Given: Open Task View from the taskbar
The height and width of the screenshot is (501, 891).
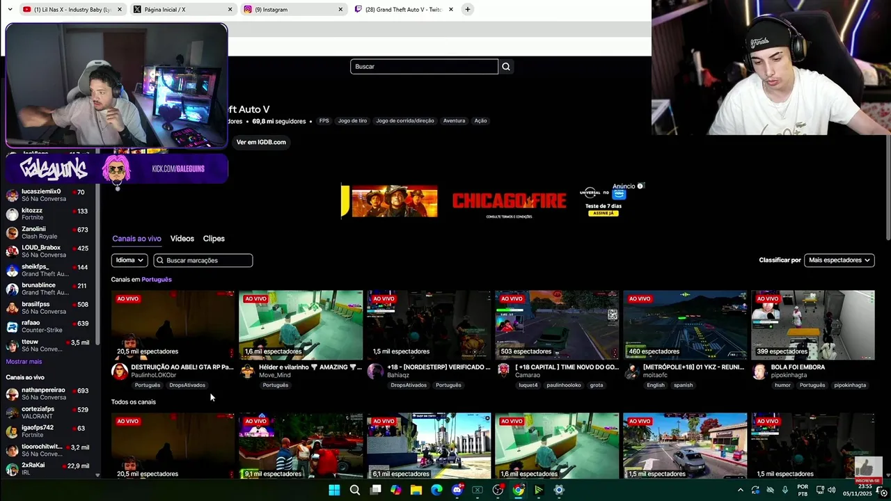Looking at the screenshot, I should click(375, 490).
